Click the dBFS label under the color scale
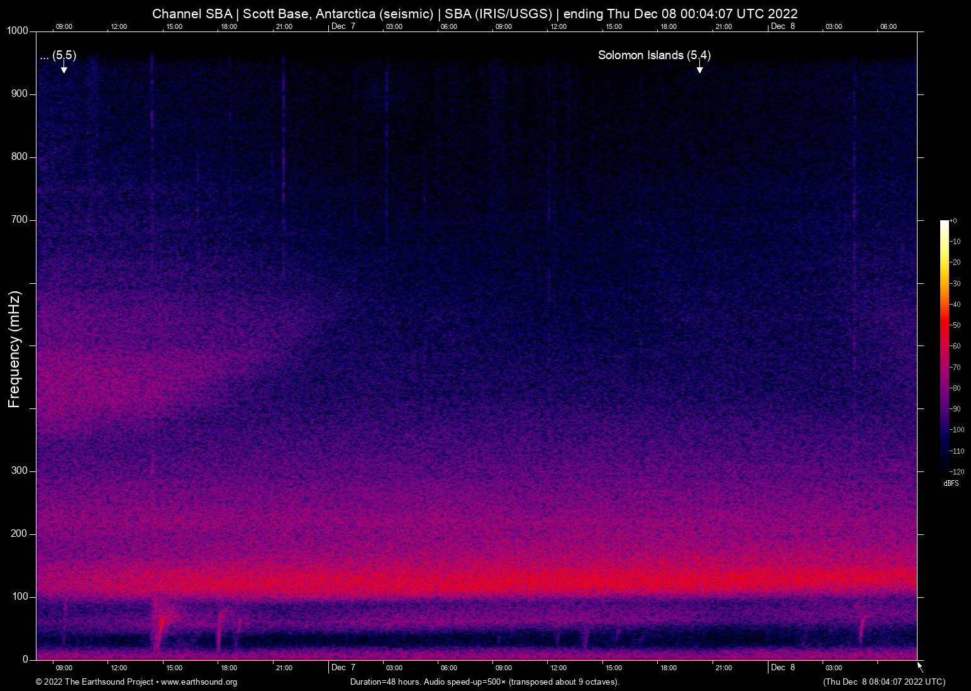This screenshot has height=691, width=971. click(x=951, y=483)
